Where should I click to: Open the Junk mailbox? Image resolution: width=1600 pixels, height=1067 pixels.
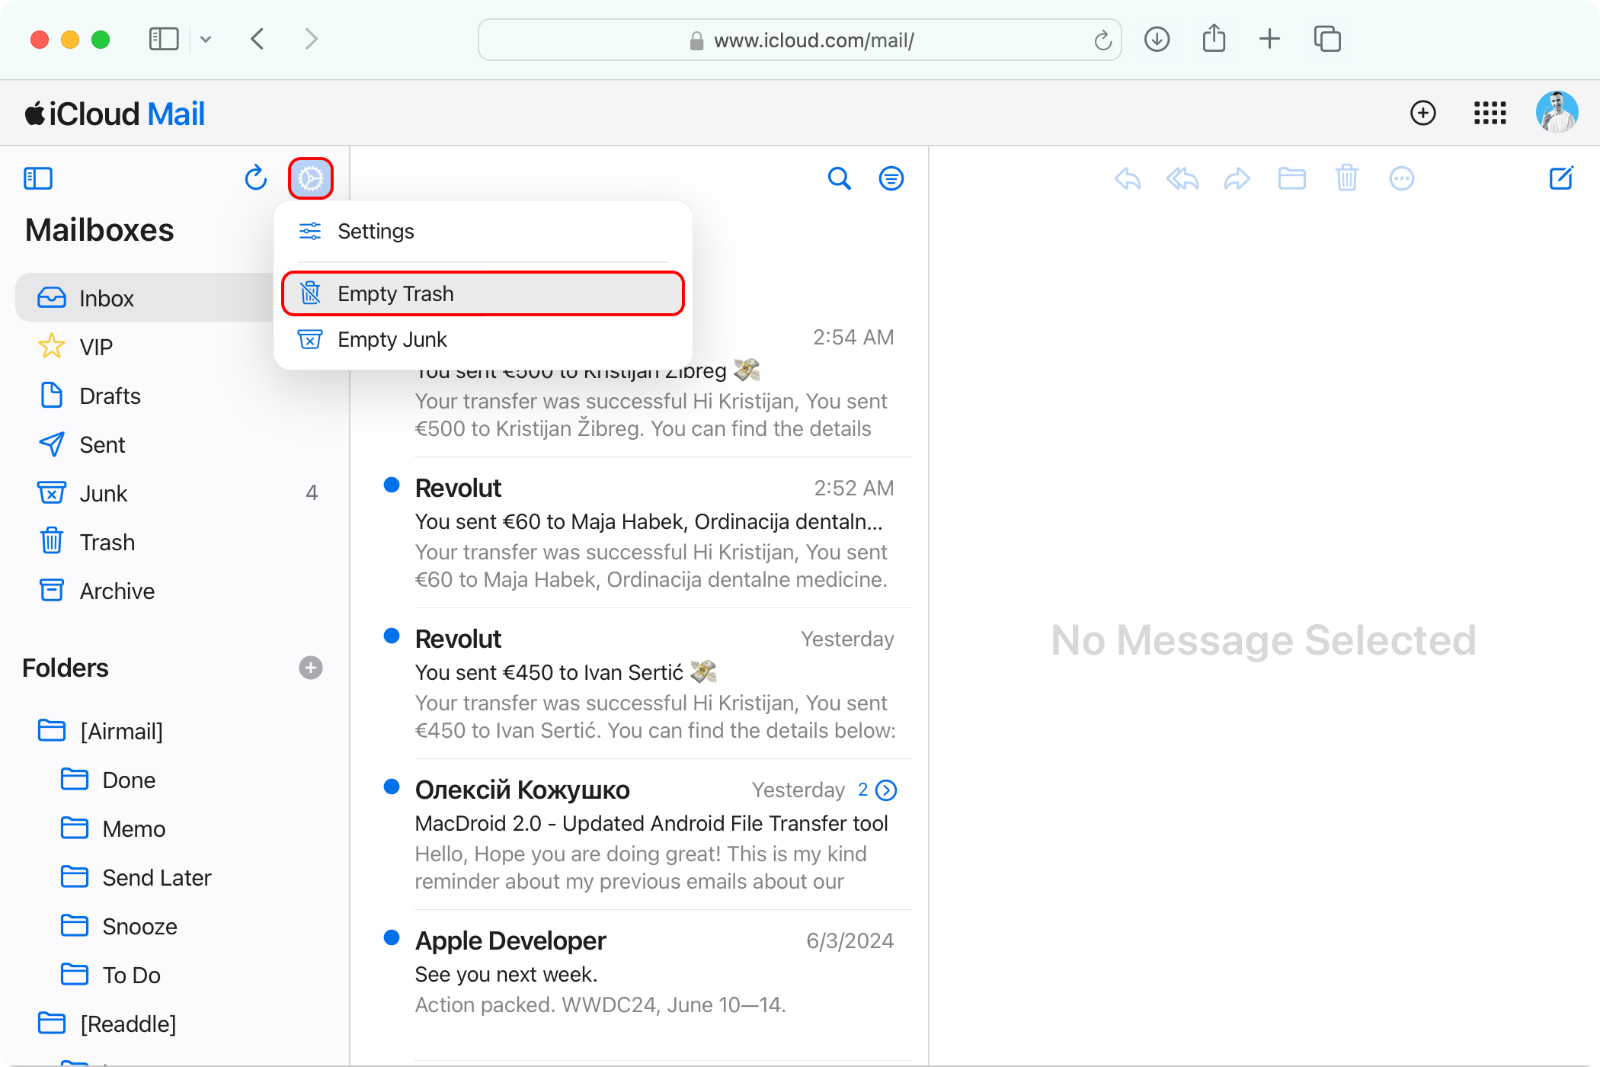coord(175,493)
